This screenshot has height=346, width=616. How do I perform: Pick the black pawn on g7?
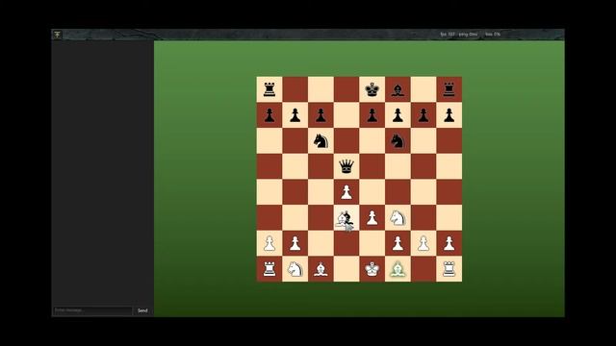[x=423, y=115]
